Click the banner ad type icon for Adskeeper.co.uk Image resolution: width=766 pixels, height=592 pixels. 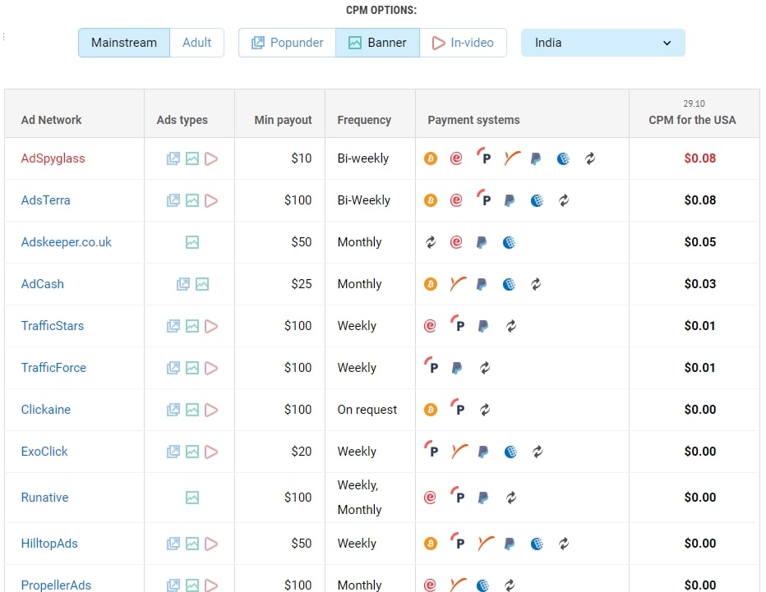[192, 242]
